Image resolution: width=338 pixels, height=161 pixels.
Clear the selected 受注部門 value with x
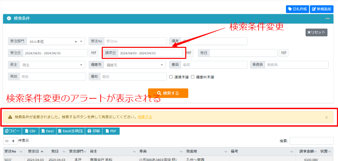coord(76,42)
